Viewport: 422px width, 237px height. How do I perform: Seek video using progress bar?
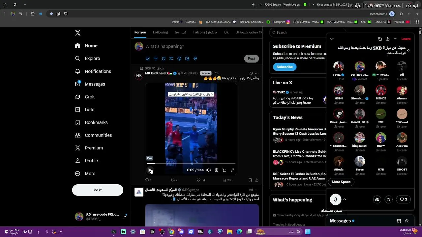pos(191,163)
